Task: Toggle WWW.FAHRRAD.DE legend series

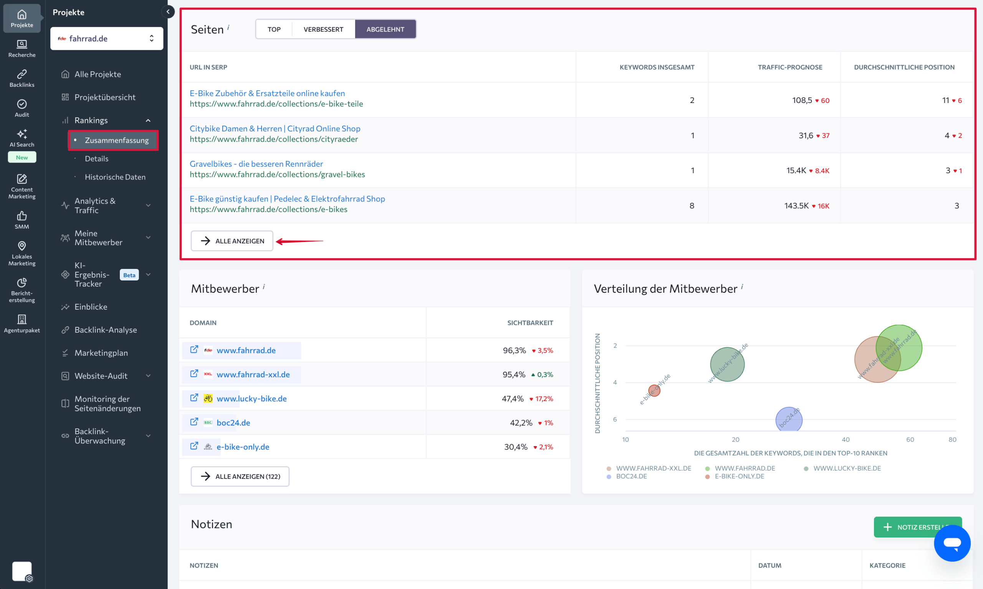Action: 740,468
